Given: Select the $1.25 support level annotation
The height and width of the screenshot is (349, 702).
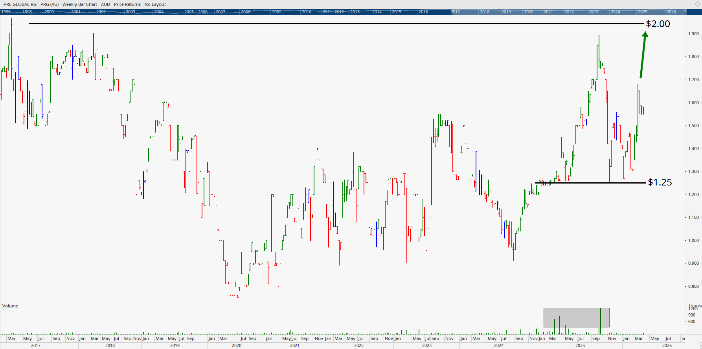Looking at the screenshot, I should pyautogui.click(x=660, y=182).
